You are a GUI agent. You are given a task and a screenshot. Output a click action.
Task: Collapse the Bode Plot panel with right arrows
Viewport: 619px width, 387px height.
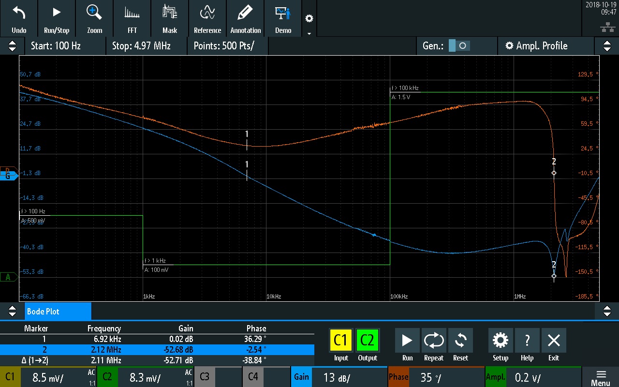pos(607,311)
